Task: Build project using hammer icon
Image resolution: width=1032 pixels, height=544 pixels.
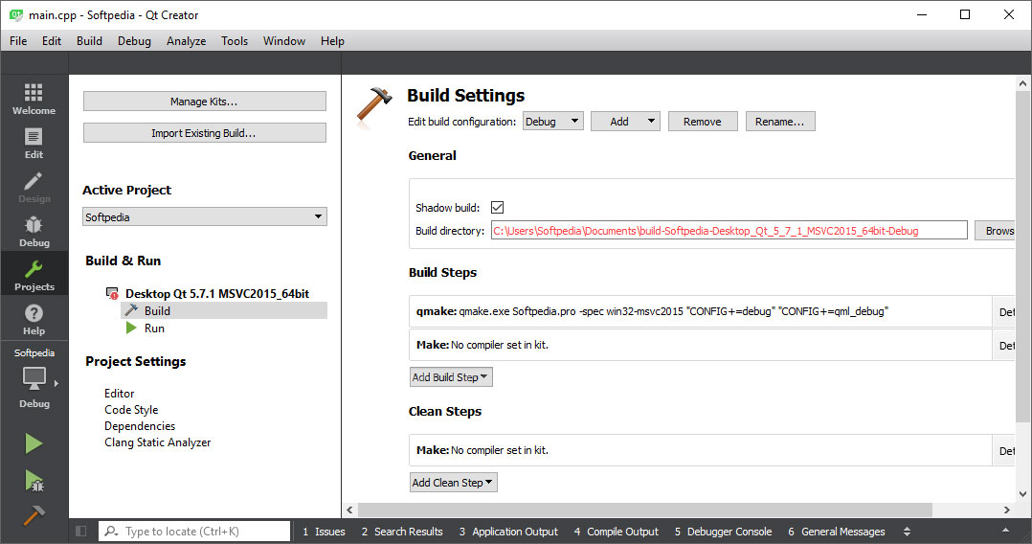Action: coord(34,515)
